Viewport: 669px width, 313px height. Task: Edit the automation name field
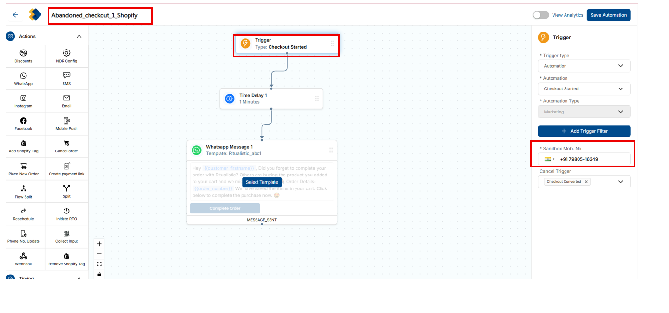(100, 15)
